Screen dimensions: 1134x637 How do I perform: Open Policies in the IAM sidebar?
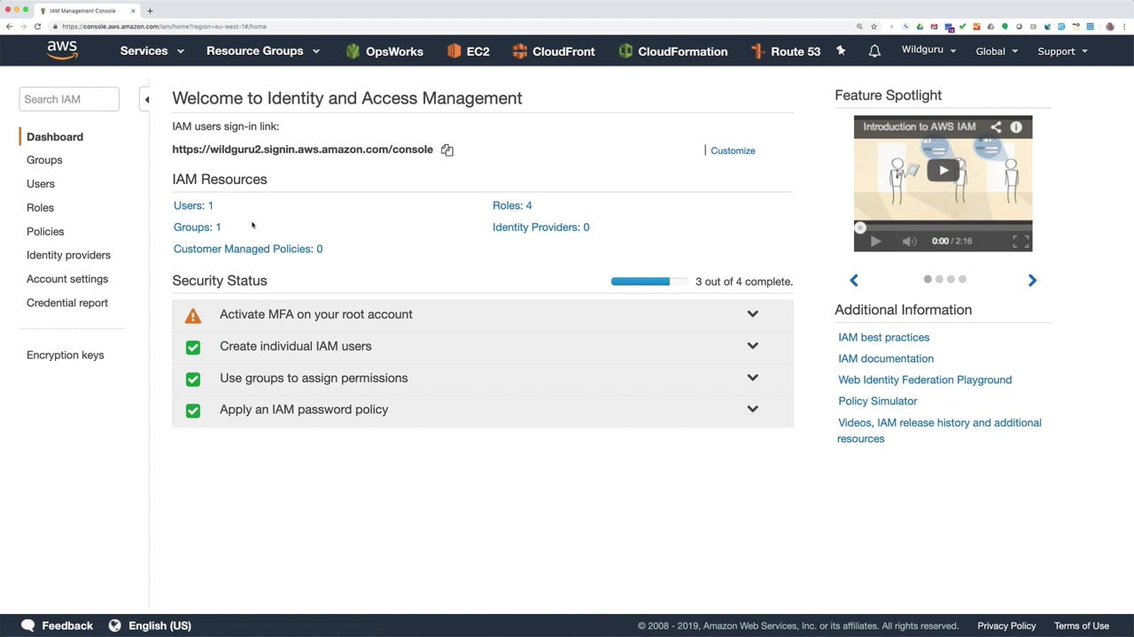pos(45,232)
